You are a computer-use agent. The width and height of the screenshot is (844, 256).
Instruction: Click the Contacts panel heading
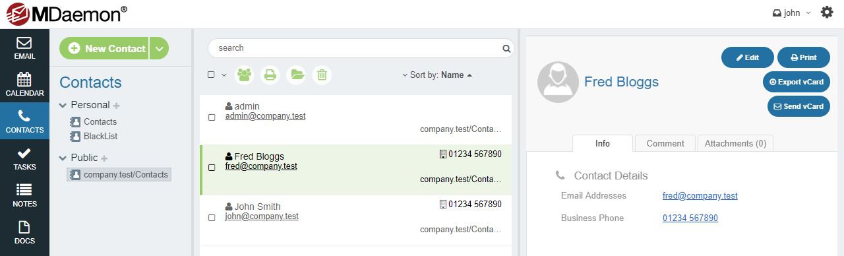pyautogui.click(x=90, y=82)
